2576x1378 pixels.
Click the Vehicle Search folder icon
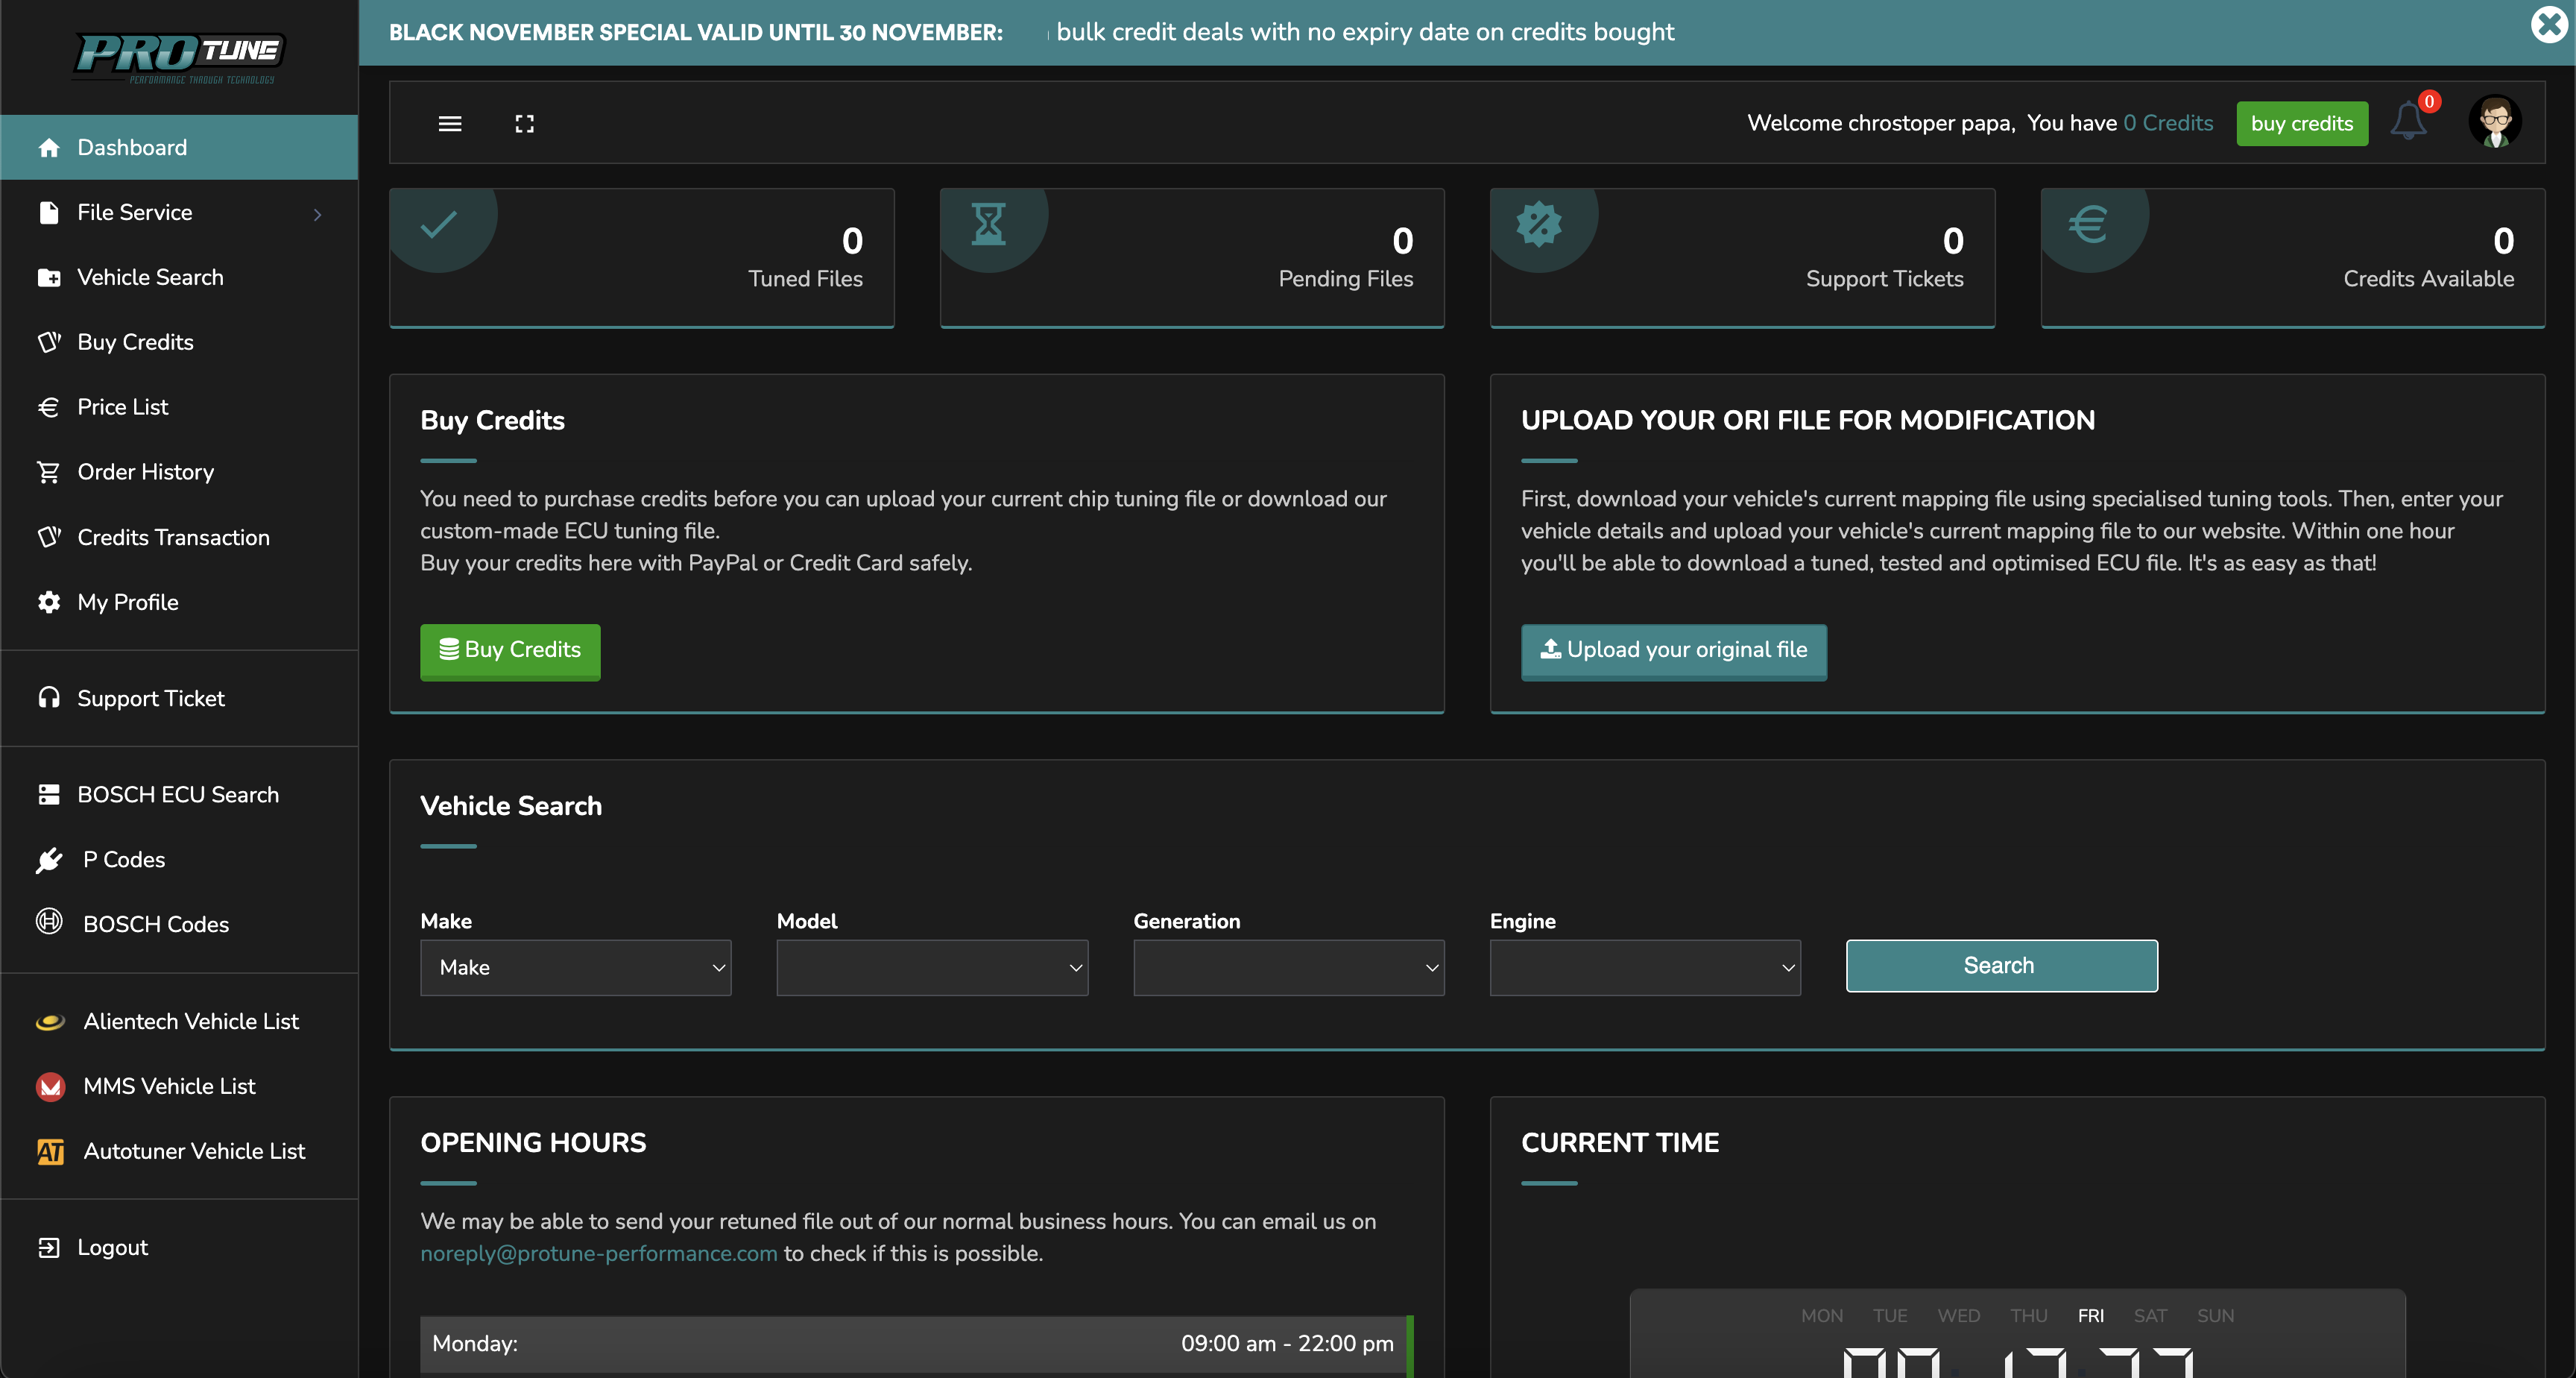click(49, 278)
